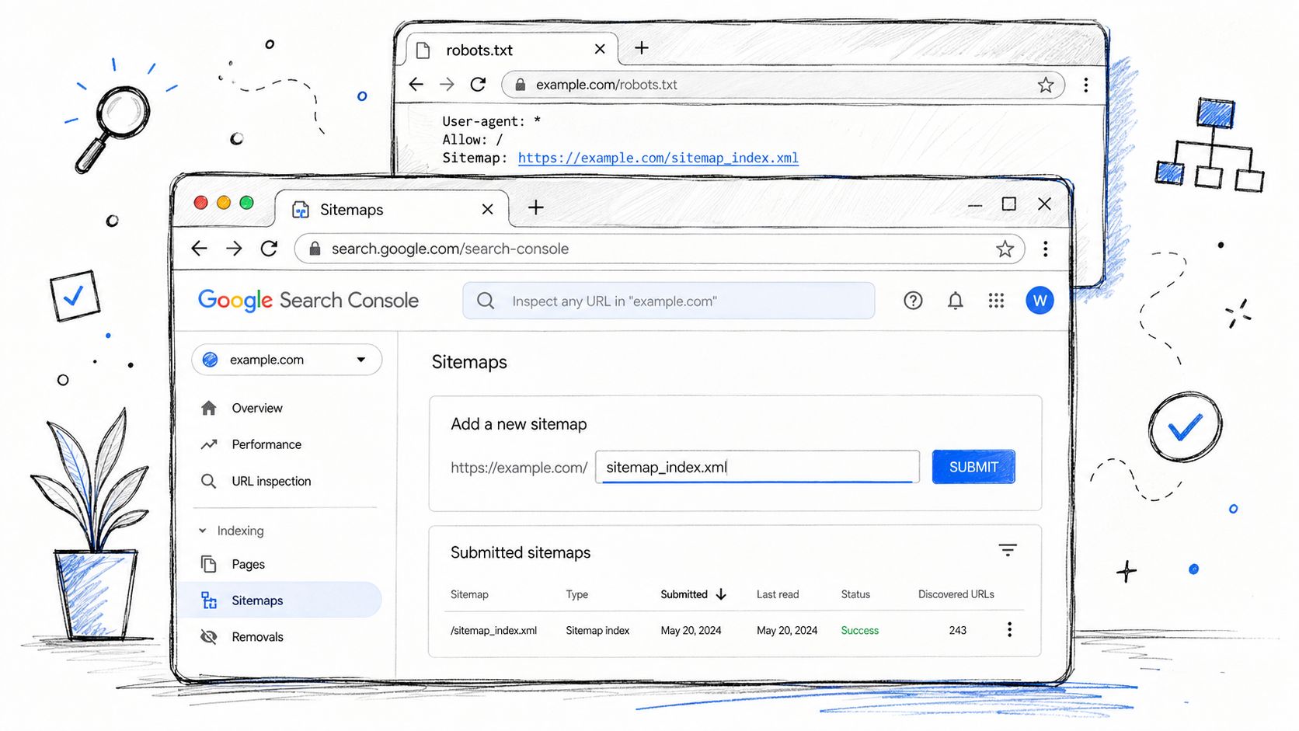Reload the Search Console page
This screenshot has width=1299, height=731.
[269, 249]
